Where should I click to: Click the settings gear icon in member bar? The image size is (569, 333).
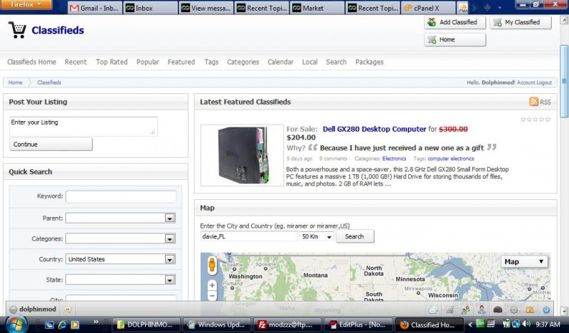(x=514, y=310)
